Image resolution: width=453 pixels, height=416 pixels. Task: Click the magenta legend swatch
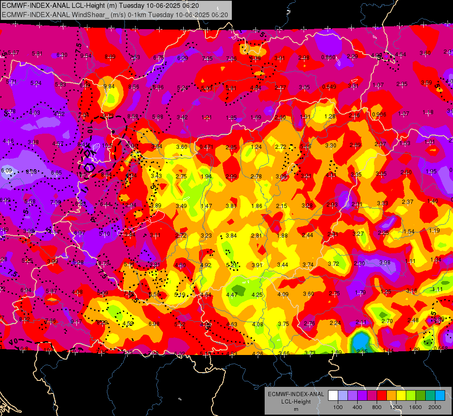[372, 395]
